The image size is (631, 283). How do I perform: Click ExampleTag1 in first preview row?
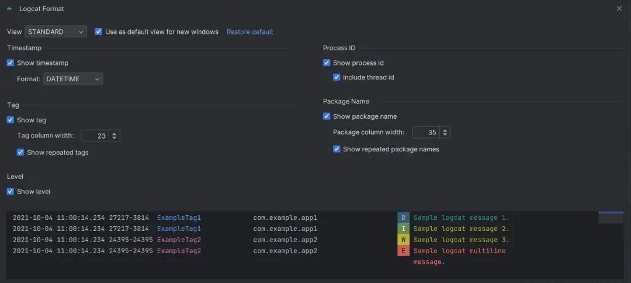coord(179,218)
